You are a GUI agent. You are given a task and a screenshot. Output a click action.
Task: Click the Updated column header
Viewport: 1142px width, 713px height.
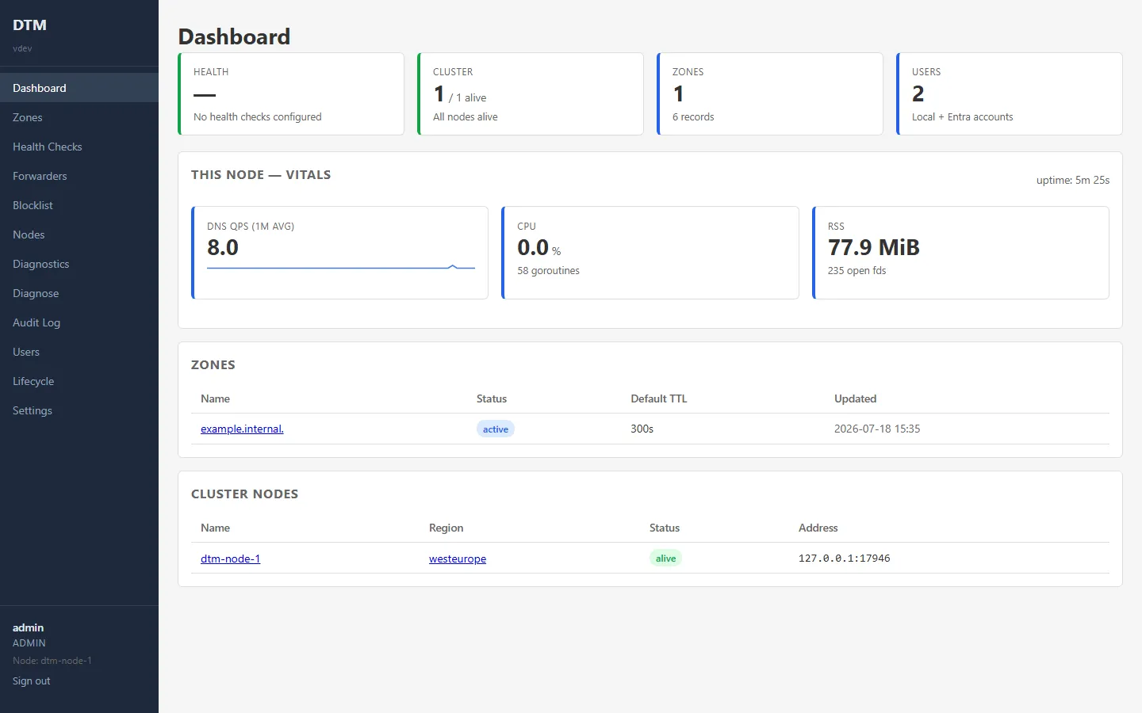[855, 398]
